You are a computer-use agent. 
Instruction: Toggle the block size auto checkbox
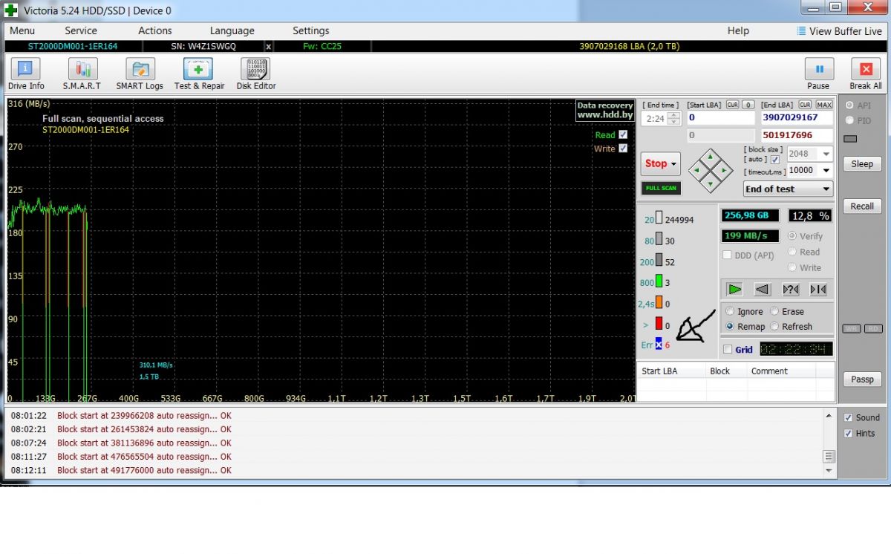pyautogui.click(x=775, y=160)
